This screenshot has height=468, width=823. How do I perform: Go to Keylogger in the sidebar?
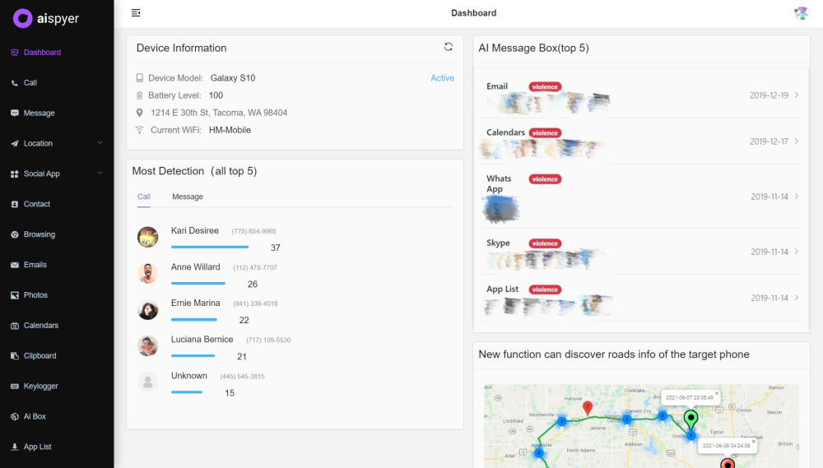point(40,386)
